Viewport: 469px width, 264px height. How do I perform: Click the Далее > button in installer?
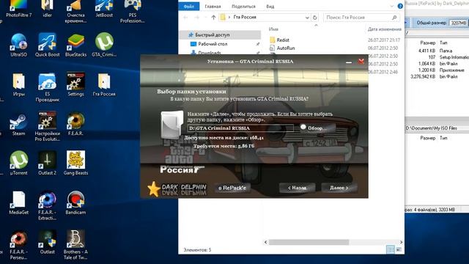click(x=339, y=188)
